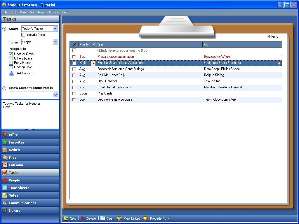299x224 pixels.
Task: Click the Berwood vs Wright file
Action: (x=217, y=57)
